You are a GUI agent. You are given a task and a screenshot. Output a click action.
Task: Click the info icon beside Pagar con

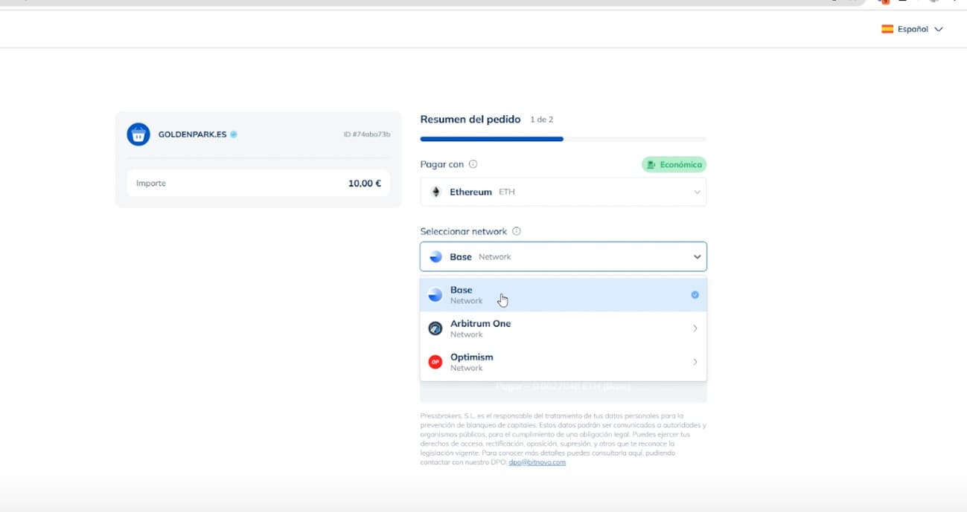[473, 164]
